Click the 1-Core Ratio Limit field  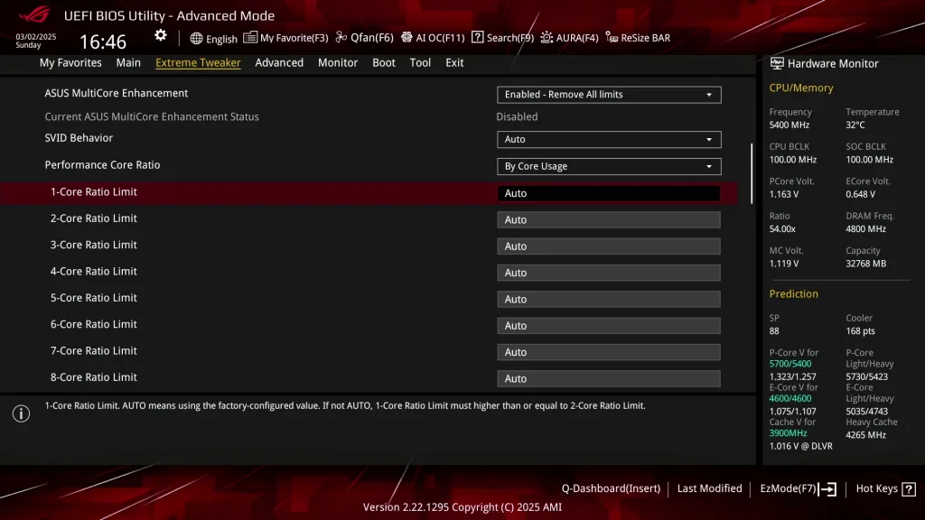[x=609, y=193]
